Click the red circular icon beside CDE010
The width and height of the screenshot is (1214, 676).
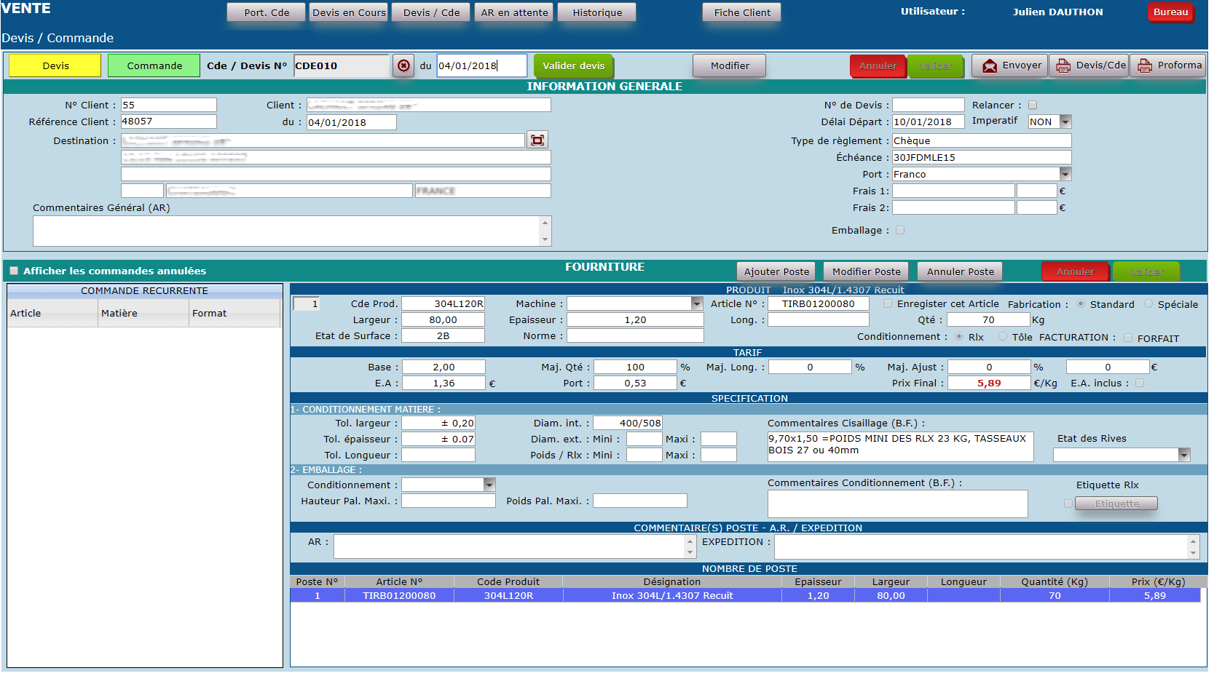pyautogui.click(x=403, y=65)
